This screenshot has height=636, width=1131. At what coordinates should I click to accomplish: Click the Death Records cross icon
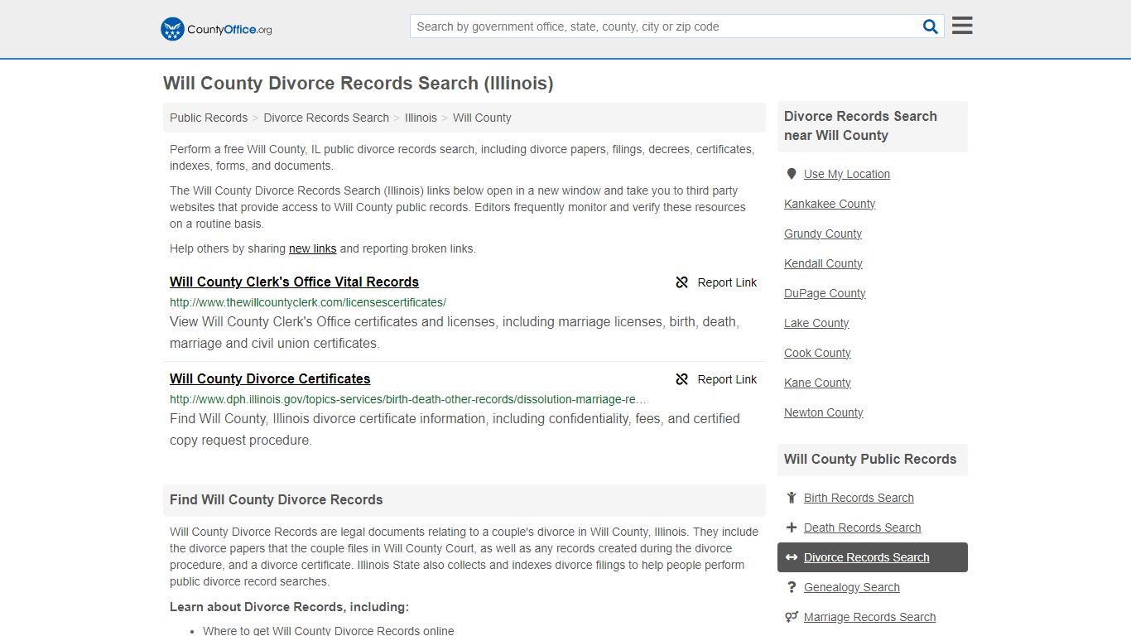click(x=792, y=528)
